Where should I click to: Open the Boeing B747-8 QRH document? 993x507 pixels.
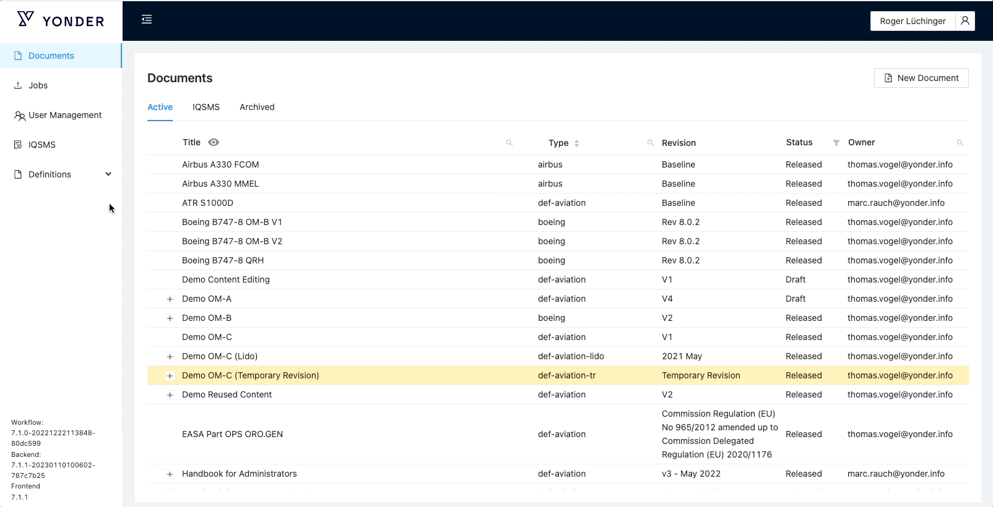pos(223,260)
